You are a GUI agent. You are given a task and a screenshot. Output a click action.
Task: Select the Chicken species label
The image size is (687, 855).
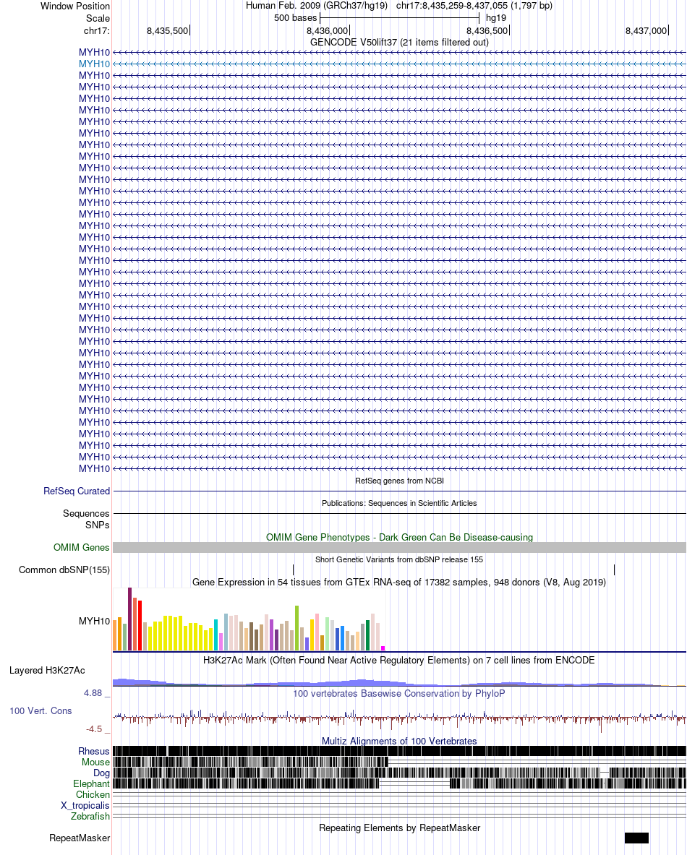93,794
